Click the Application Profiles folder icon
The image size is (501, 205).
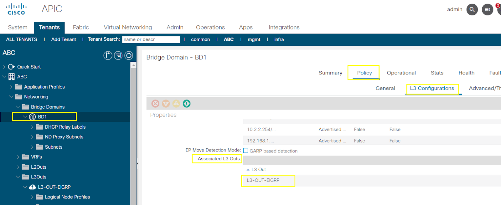(19, 87)
